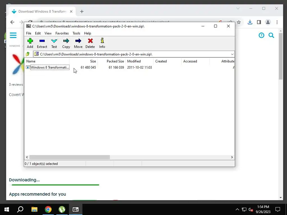Click the page scrollbar down arrow
This screenshot has width=287, height=215.
coord(281,198)
